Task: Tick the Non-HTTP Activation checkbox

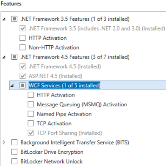Action: [x=22, y=47]
